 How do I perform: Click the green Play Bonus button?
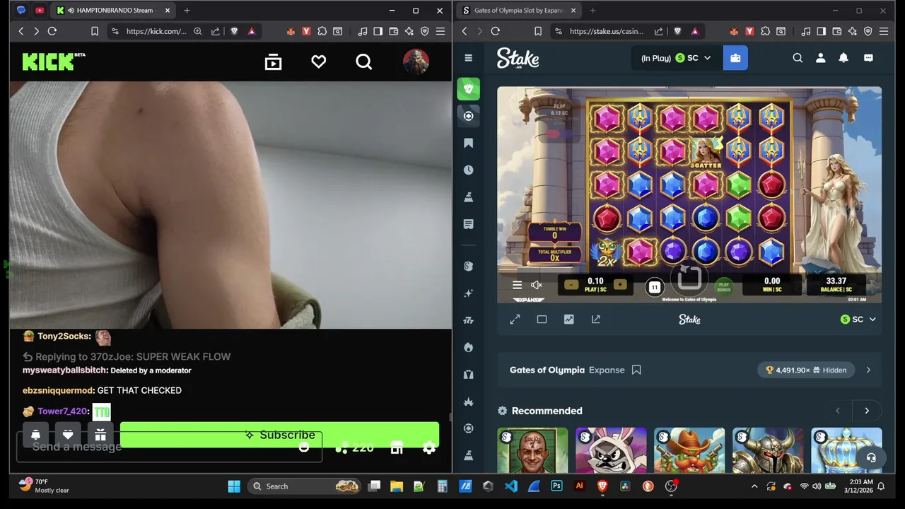coord(723,286)
